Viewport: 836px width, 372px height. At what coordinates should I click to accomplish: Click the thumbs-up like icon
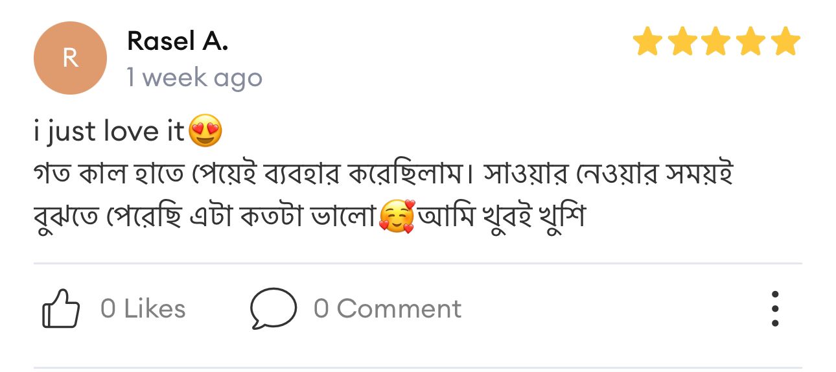point(61,309)
